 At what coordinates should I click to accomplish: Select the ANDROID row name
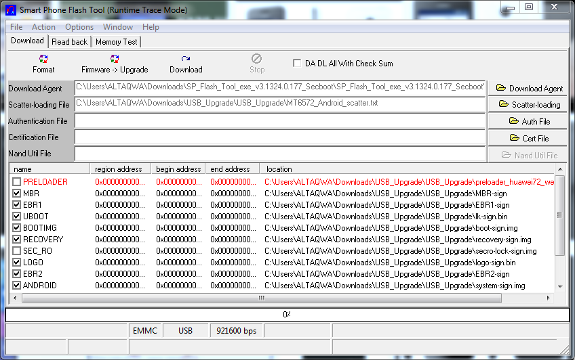point(39,286)
